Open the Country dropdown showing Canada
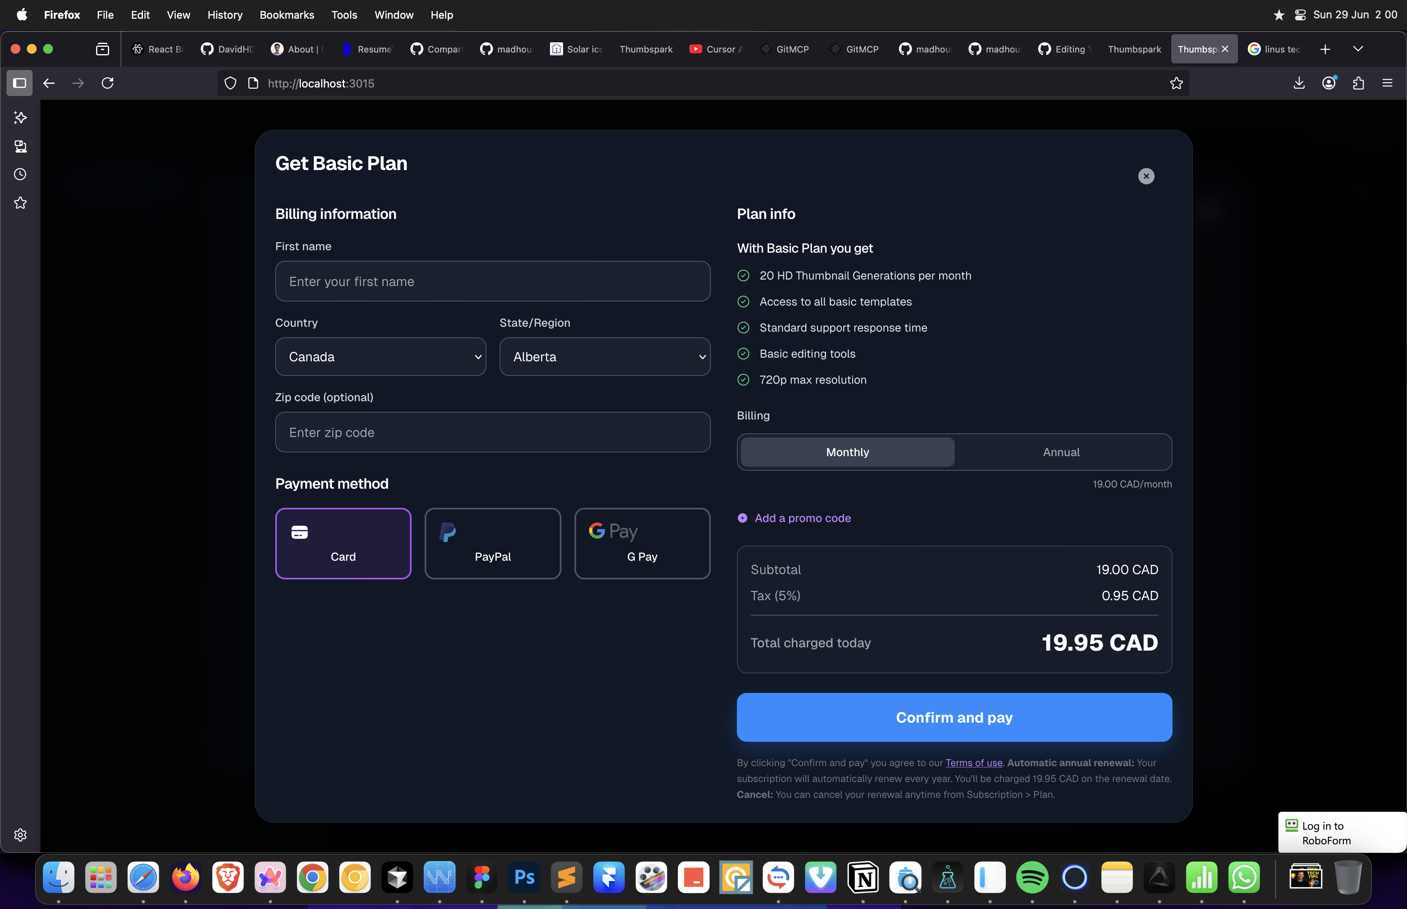 pyautogui.click(x=380, y=356)
